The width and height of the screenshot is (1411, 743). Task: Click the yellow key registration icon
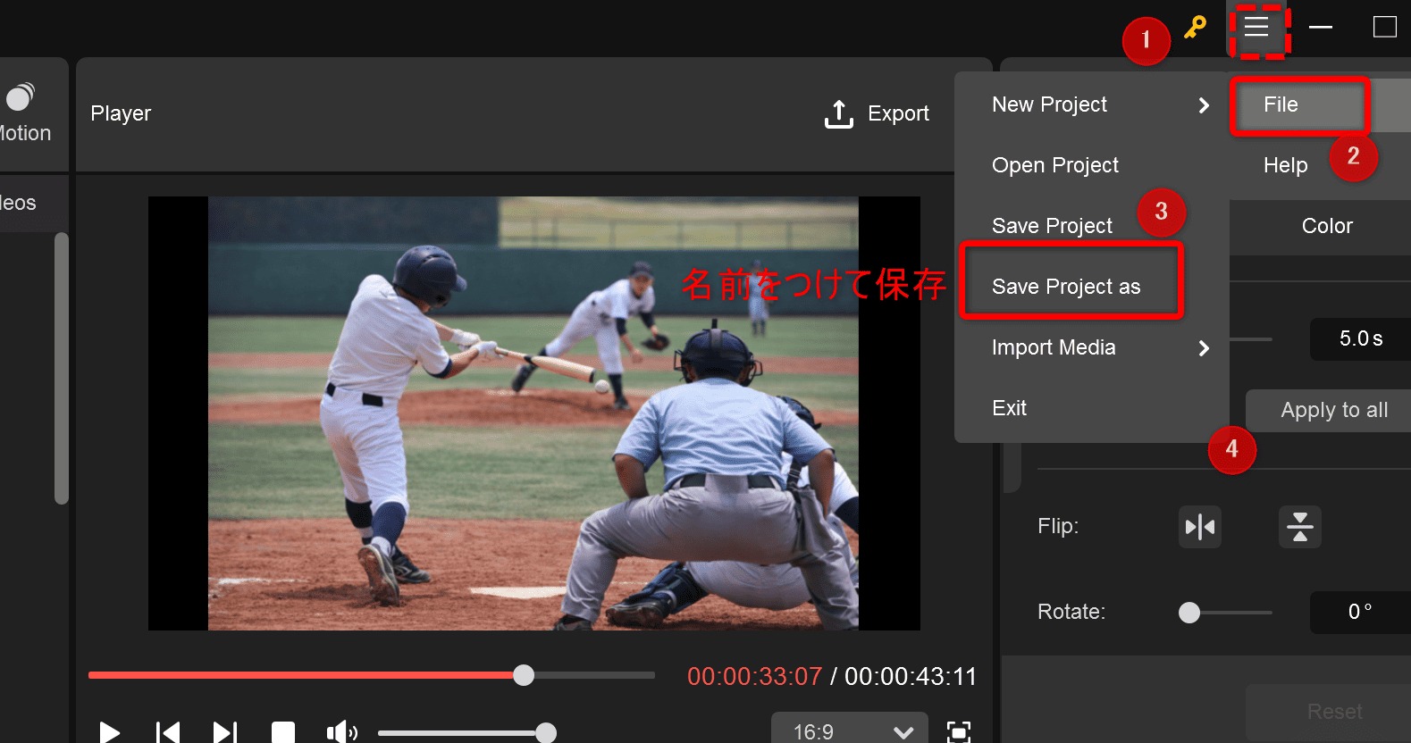click(x=1195, y=28)
